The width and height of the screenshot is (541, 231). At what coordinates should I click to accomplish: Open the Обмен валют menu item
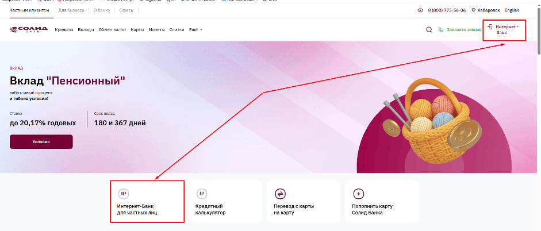pos(113,29)
